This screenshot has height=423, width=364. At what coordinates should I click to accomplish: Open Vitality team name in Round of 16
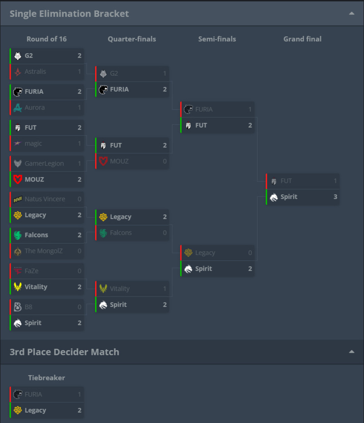click(x=36, y=287)
